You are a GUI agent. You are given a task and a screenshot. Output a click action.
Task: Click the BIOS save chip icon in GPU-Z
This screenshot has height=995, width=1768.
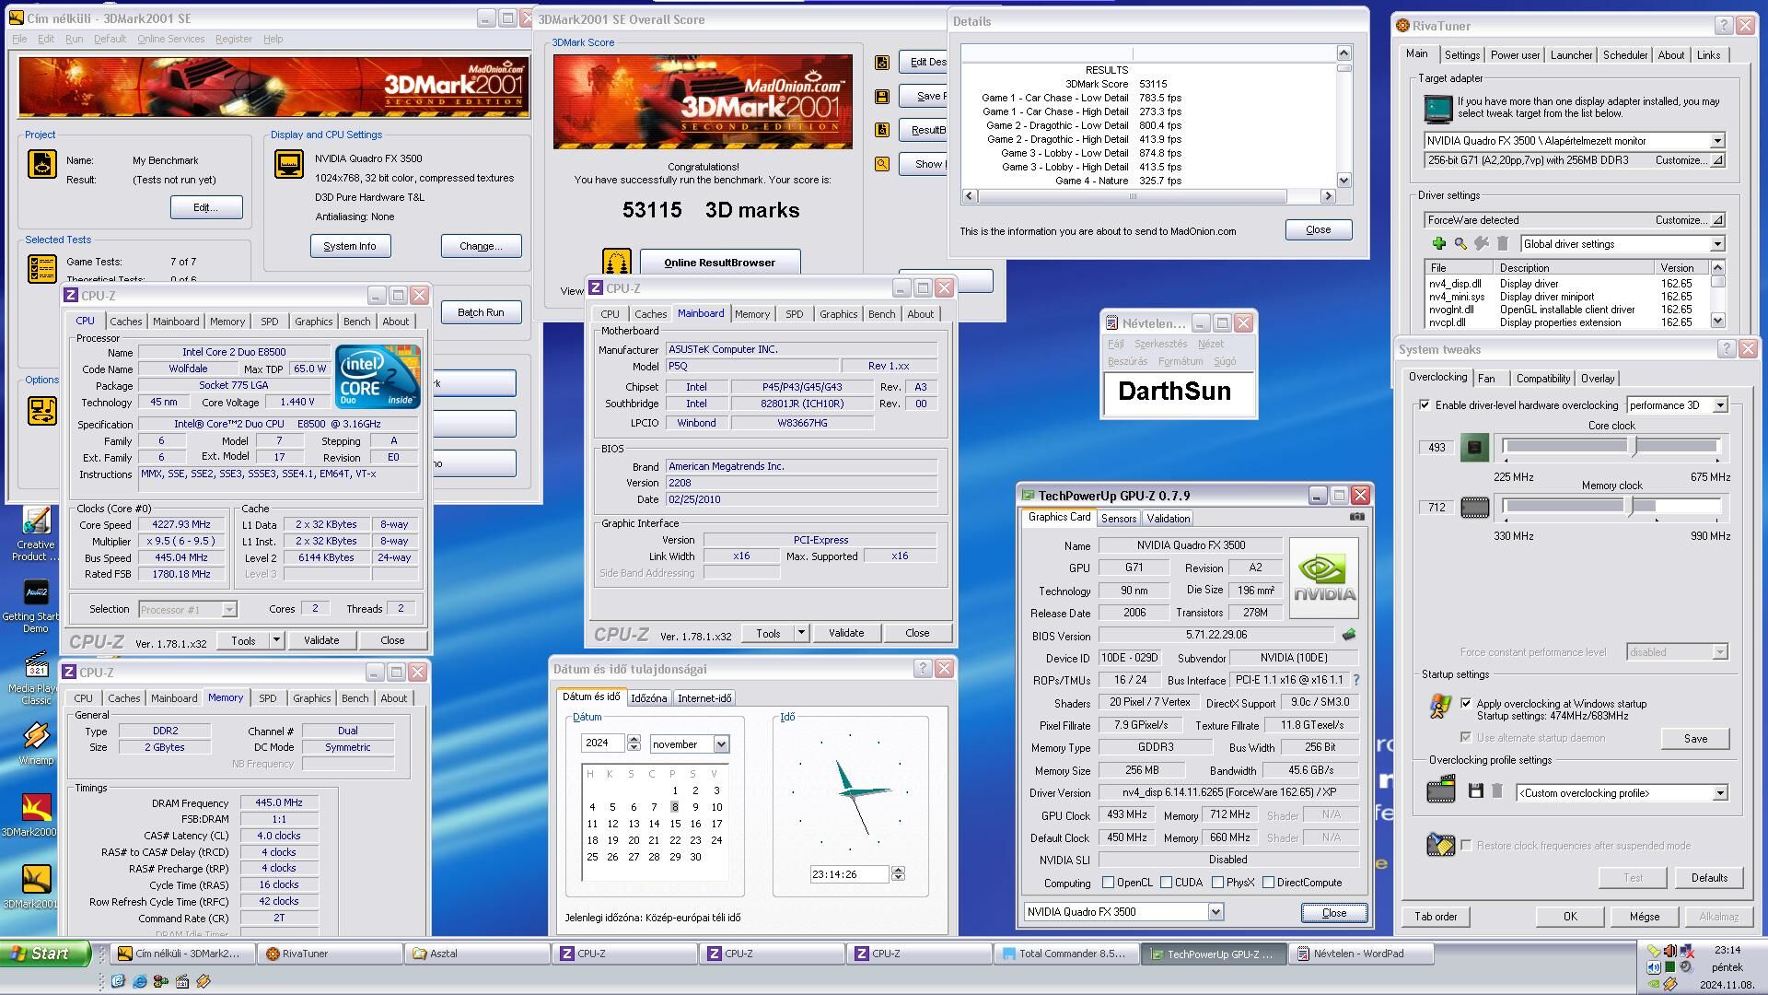[x=1349, y=635]
